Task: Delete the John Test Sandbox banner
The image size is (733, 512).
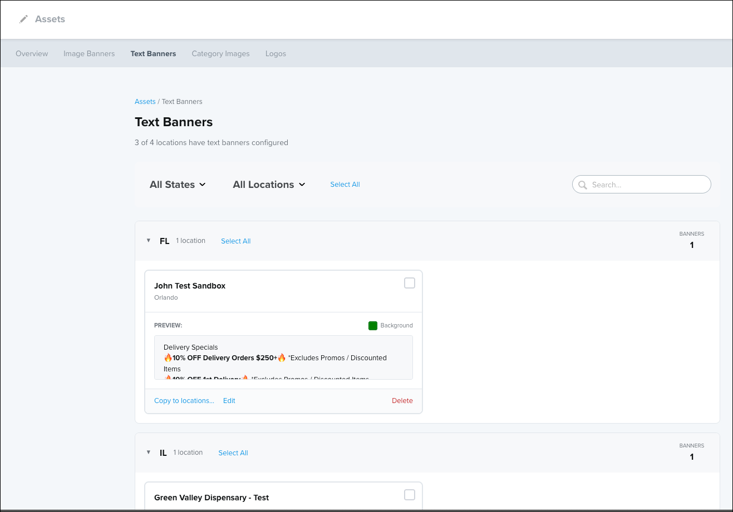Action: (x=402, y=401)
